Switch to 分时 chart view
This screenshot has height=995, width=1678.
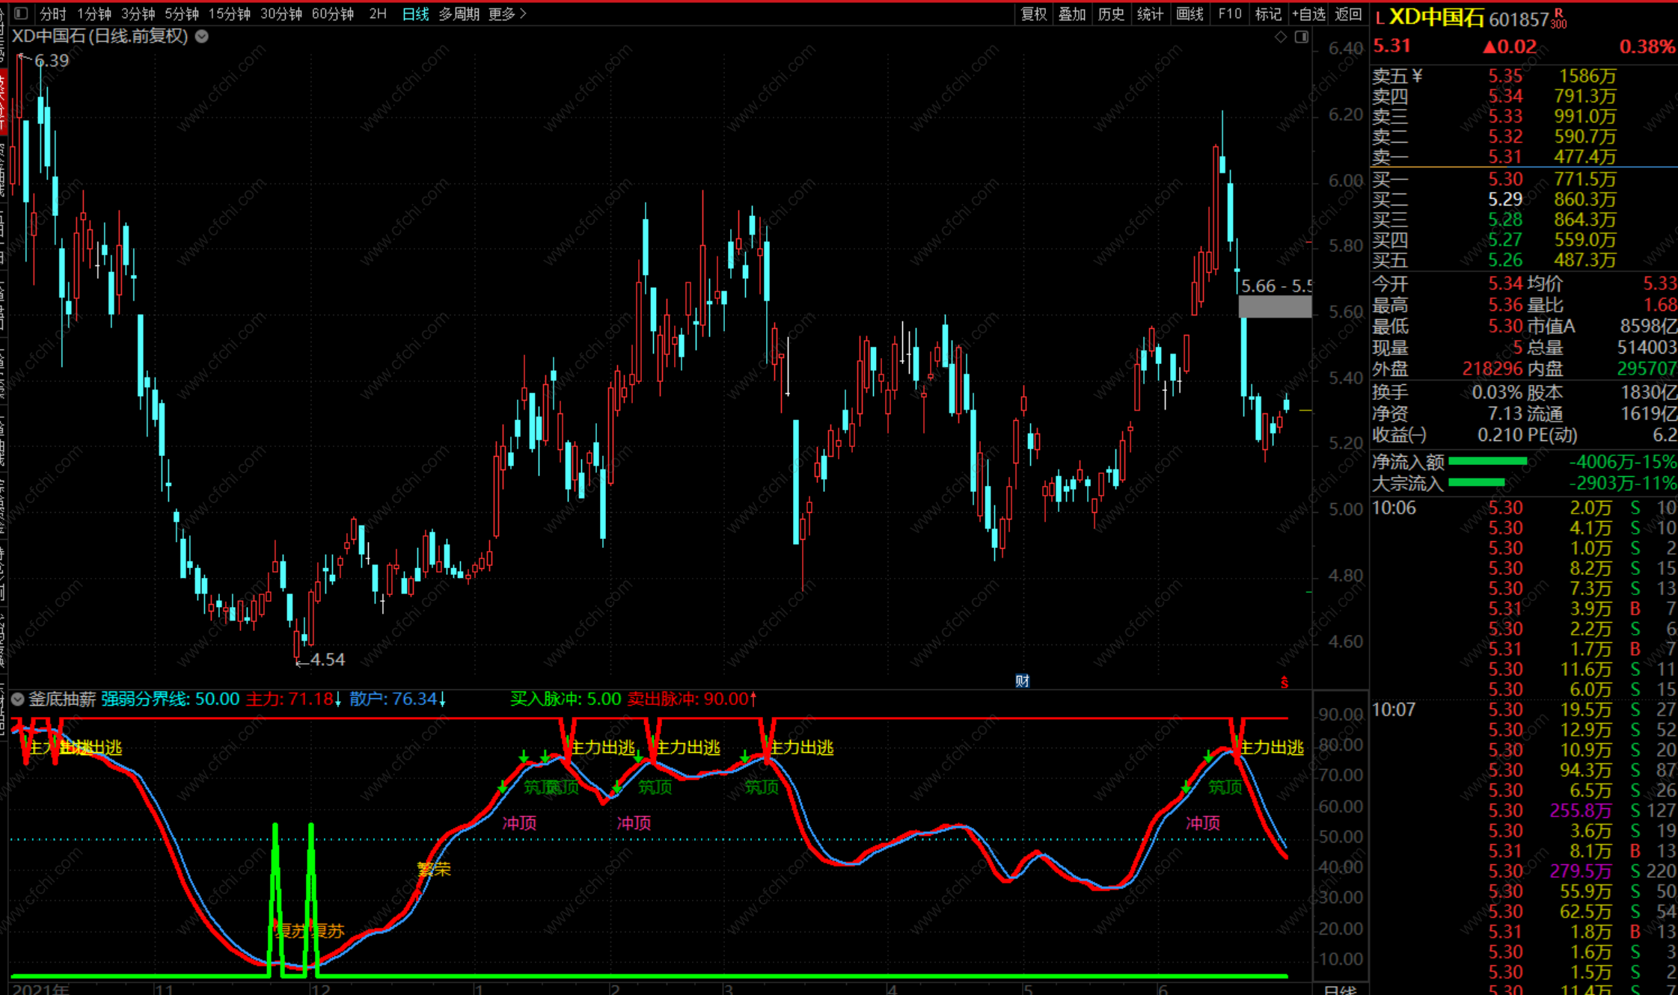pyautogui.click(x=52, y=13)
